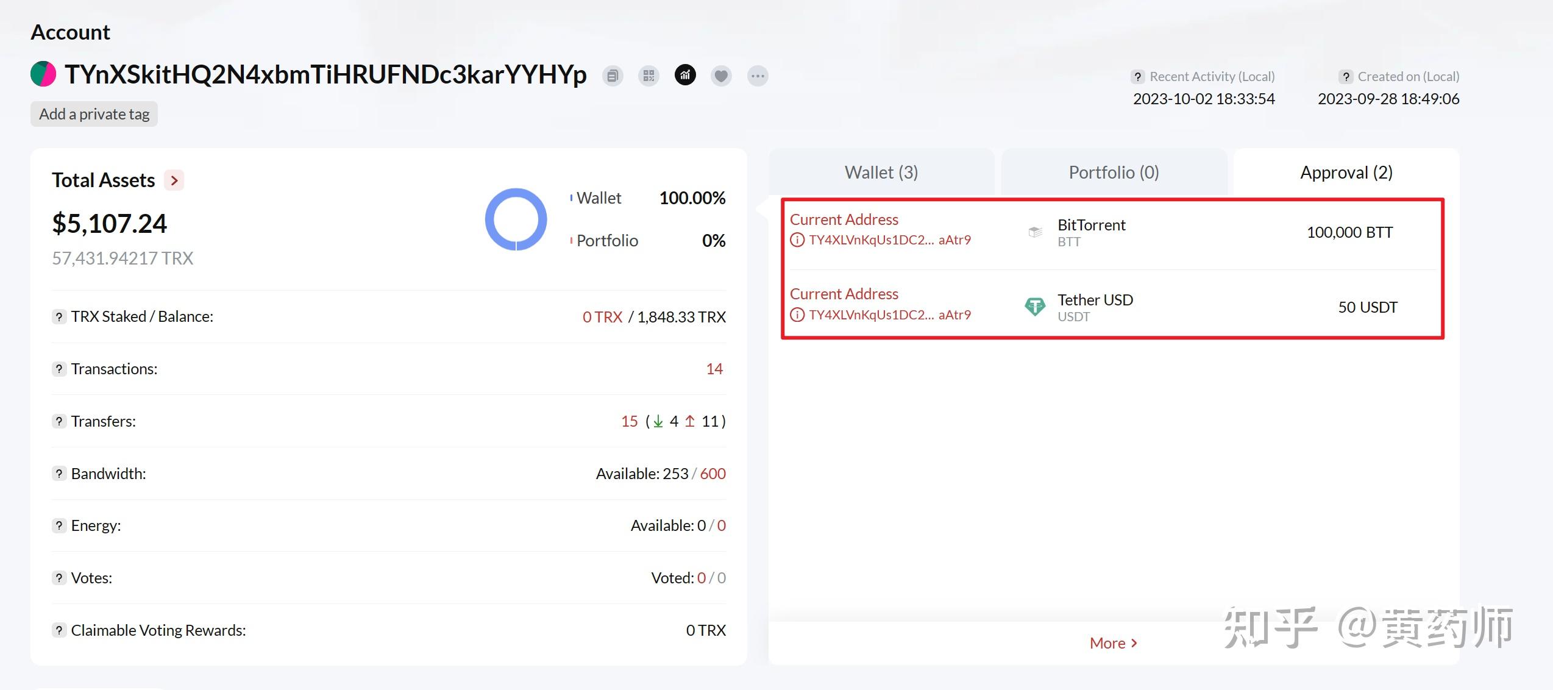Click the assets donut chart
The height and width of the screenshot is (690, 1553).
[x=516, y=219]
